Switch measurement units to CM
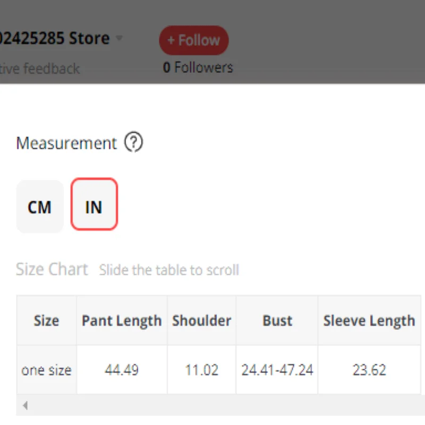425x425 pixels. pos(40,207)
